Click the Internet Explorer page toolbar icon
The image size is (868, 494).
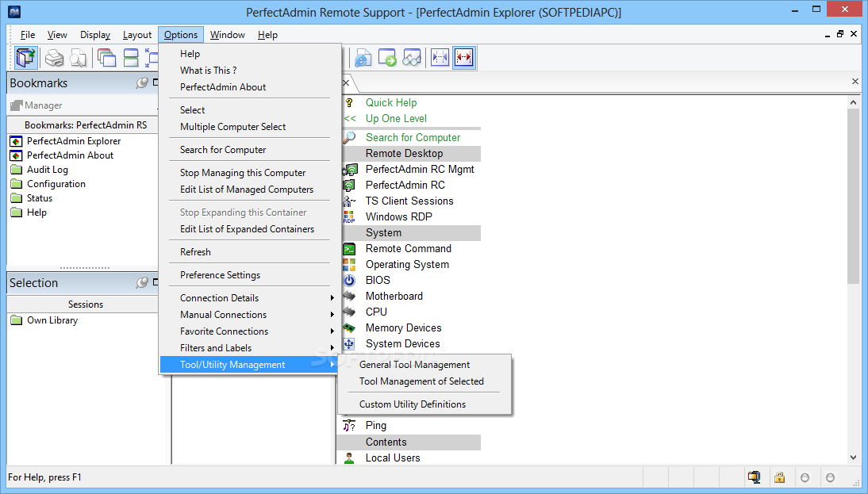click(363, 58)
